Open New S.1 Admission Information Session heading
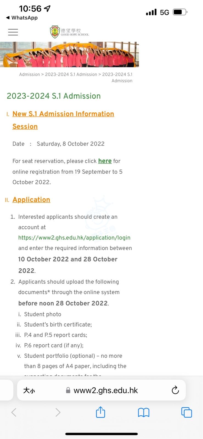203x439 pixels. click(63, 120)
